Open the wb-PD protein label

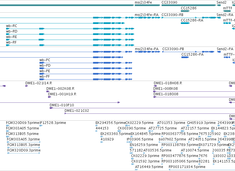point(45,66)
